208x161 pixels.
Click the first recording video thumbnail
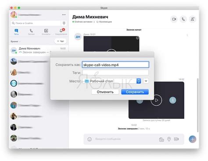[x=111, y=44]
